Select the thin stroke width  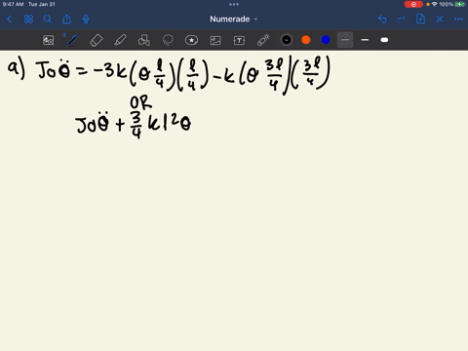[345, 40]
